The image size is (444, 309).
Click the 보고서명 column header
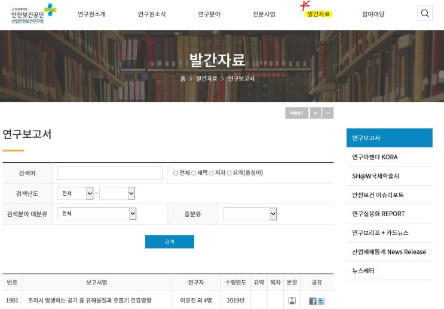97,282
